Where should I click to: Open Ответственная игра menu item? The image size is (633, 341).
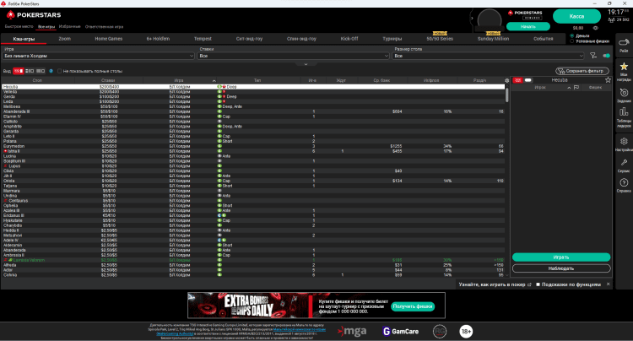[x=104, y=27]
